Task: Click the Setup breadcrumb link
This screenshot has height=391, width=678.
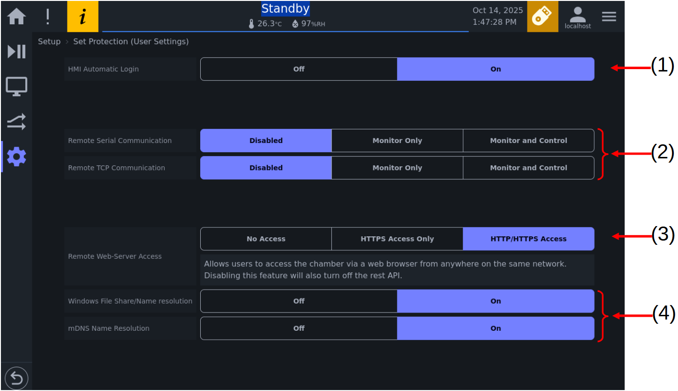Action: coord(49,42)
